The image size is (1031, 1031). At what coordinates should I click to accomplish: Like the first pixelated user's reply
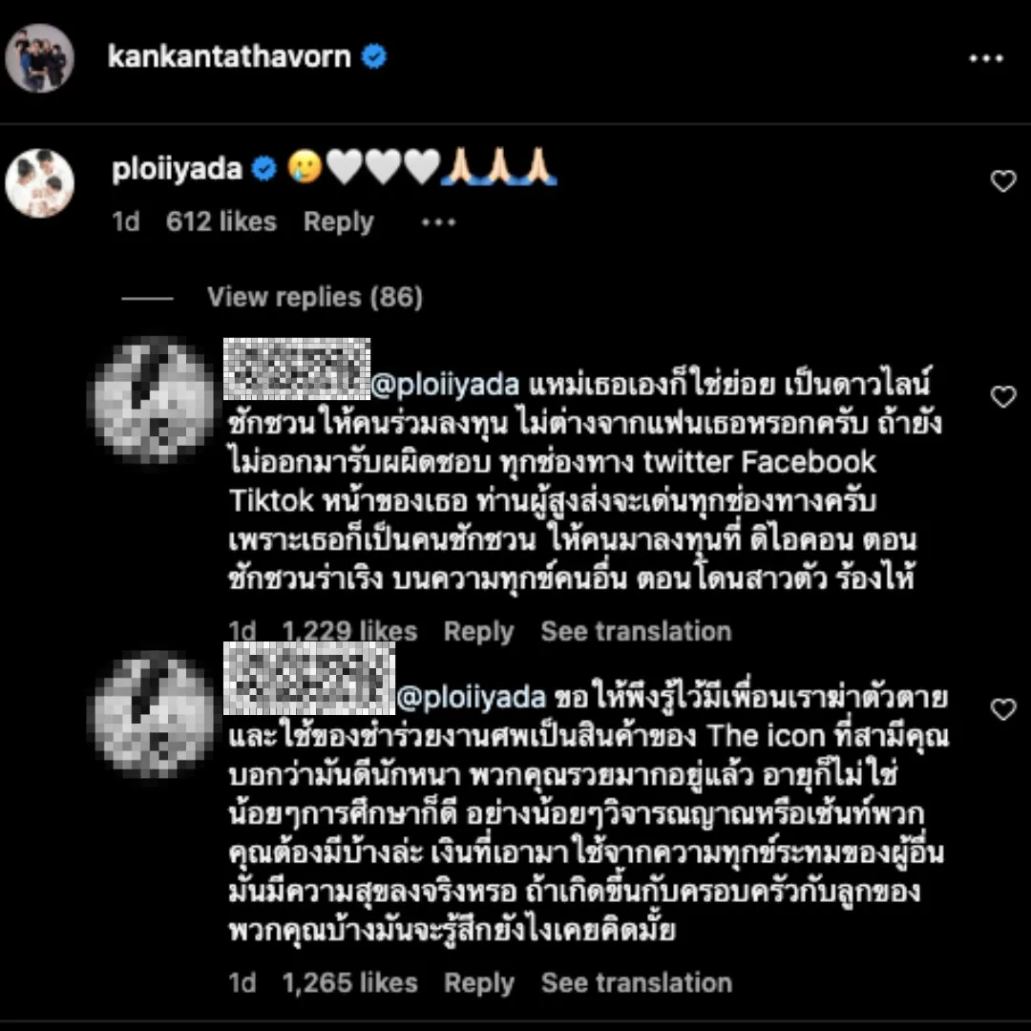point(1002,396)
